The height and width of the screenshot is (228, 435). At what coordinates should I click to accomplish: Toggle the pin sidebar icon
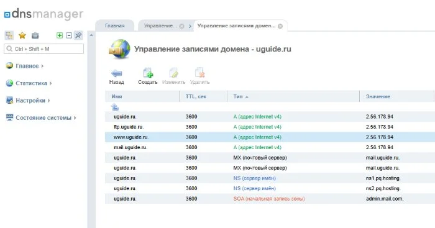(x=78, y=35)
